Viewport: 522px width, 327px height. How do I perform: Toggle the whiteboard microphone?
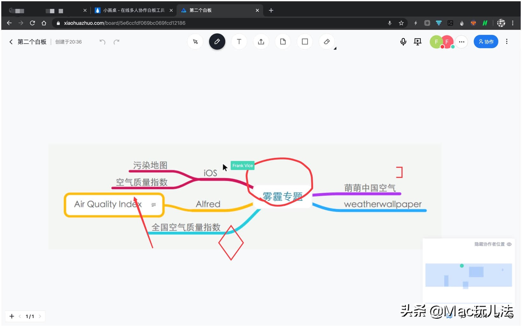tap(403, 42)
